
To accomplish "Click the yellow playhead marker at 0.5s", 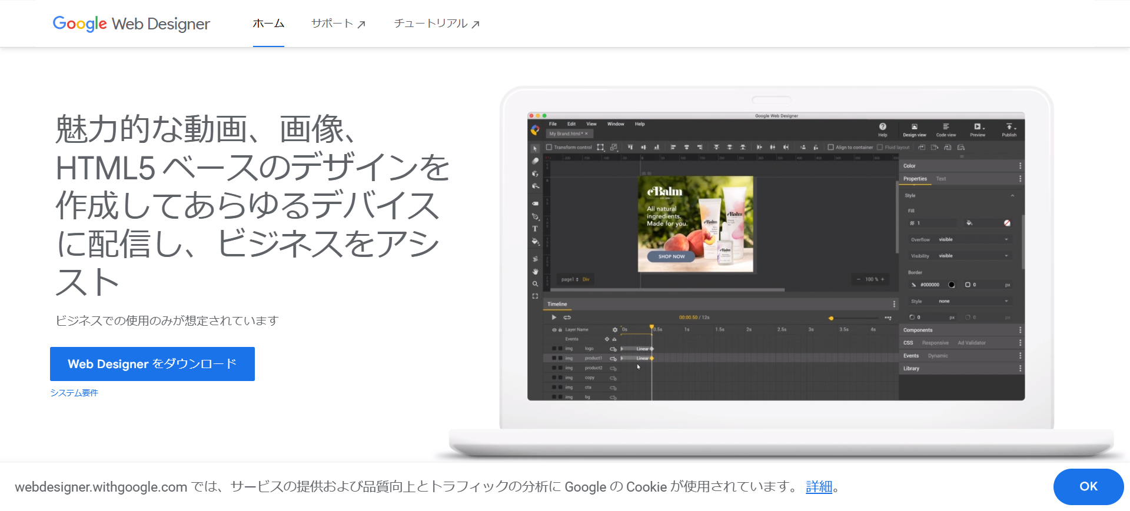I will [652, 327].
